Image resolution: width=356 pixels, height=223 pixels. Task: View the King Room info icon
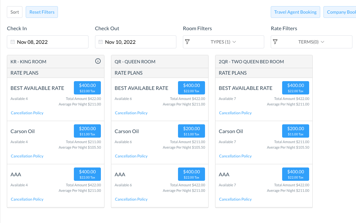click(x=98, y=61)
